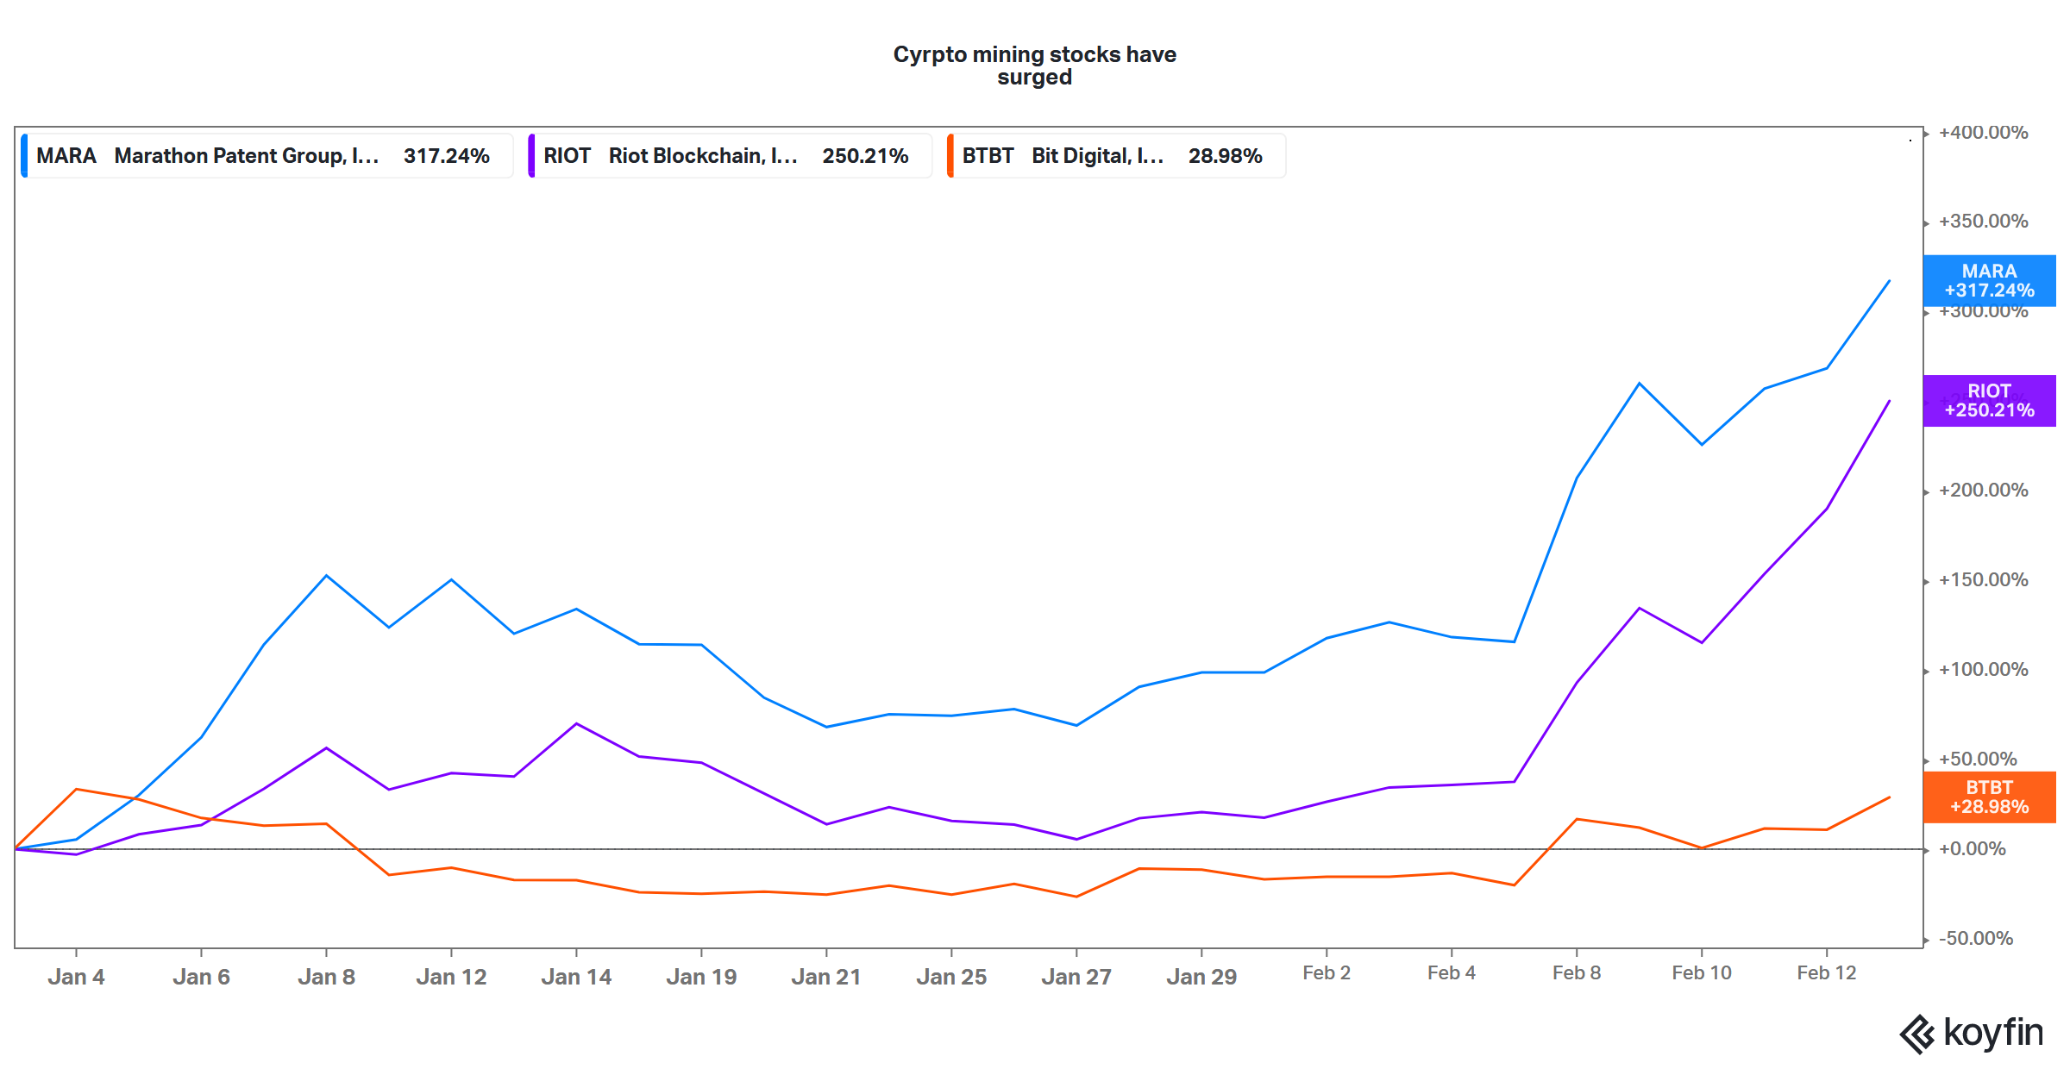Click the Feb 4 date label
This screenshot has width=2070, height=1069.
tap(1452, 972)
